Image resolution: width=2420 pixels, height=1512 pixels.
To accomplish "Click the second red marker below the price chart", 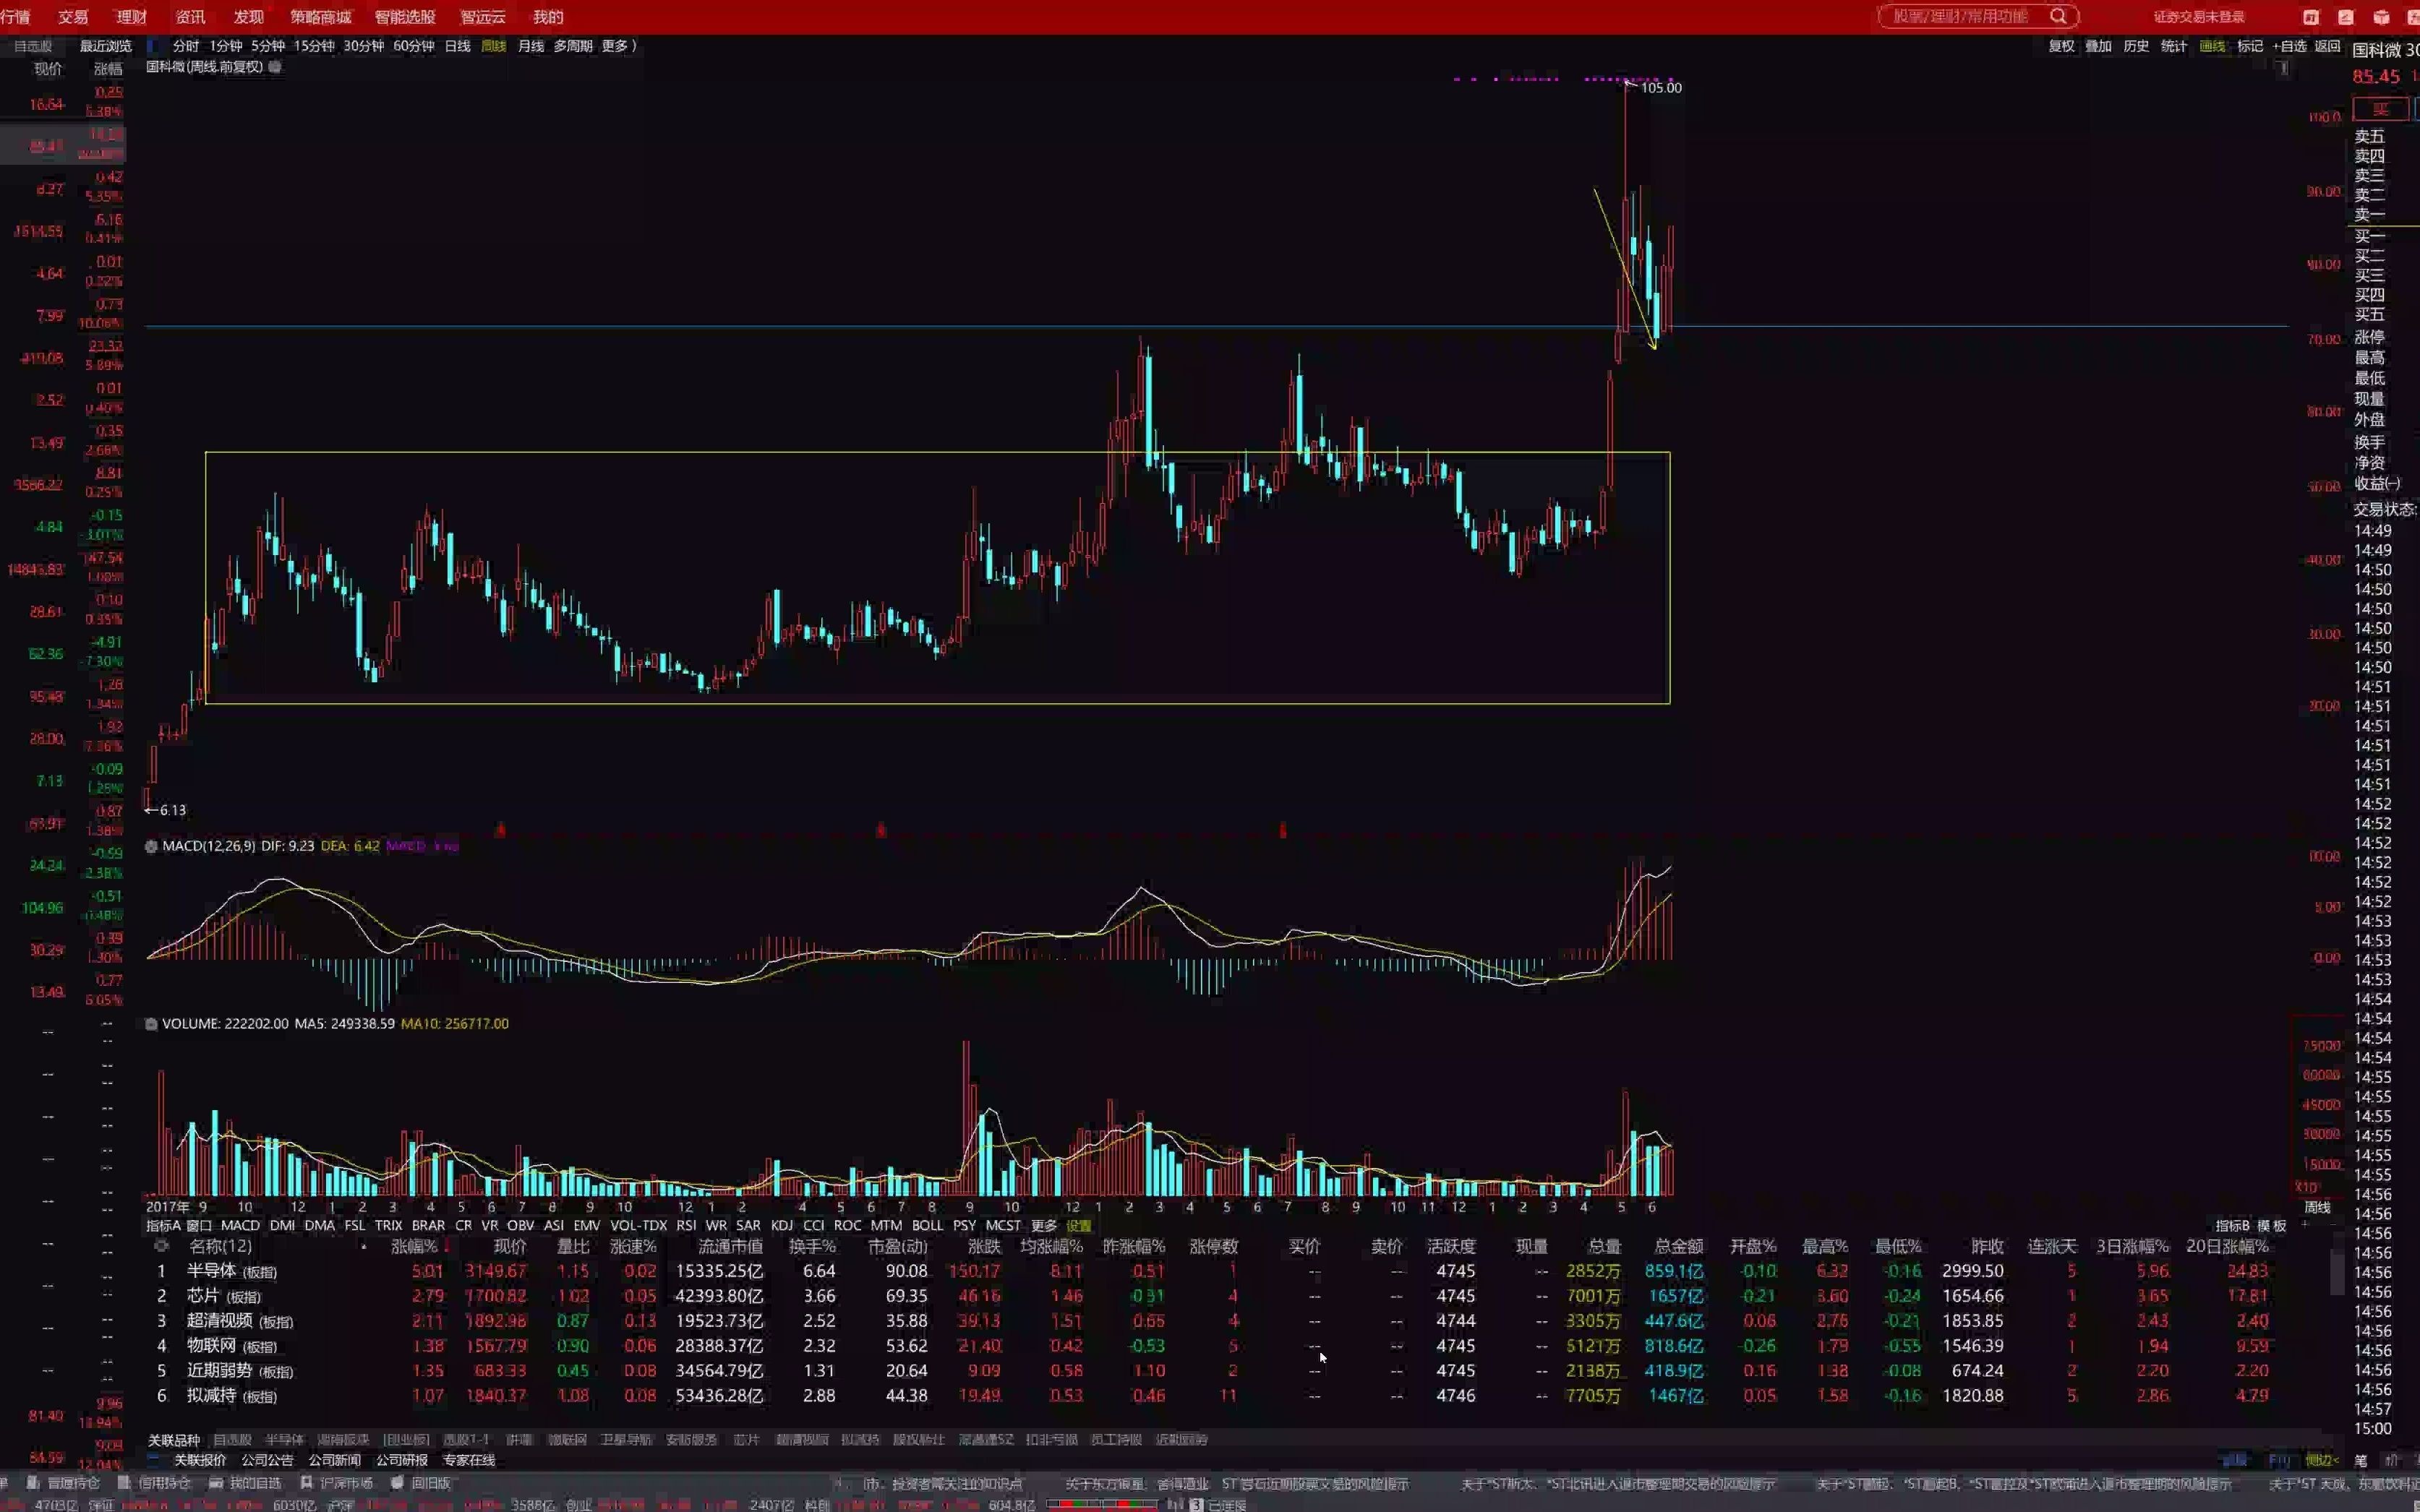I will (x=881, y=830).
